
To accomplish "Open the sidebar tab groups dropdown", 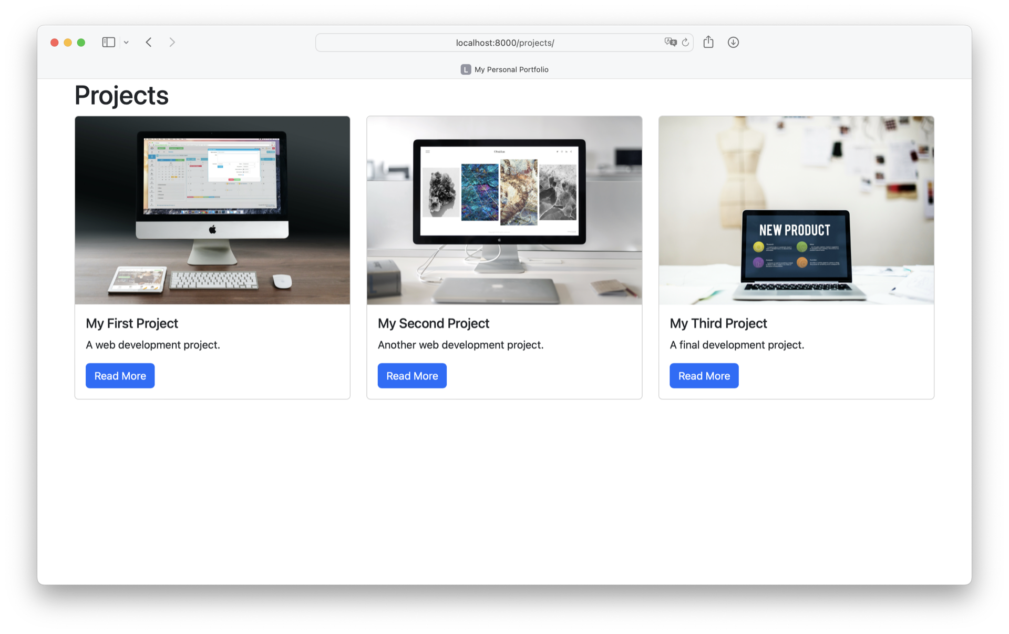I will [x=126, y=42].
